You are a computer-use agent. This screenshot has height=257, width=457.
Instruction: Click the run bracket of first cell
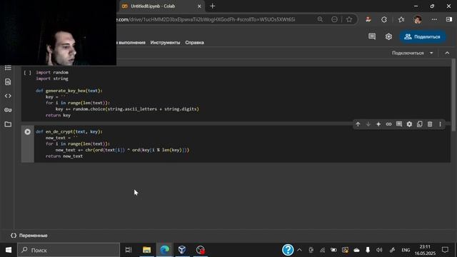pyautogui.click(x=27, y=73)
